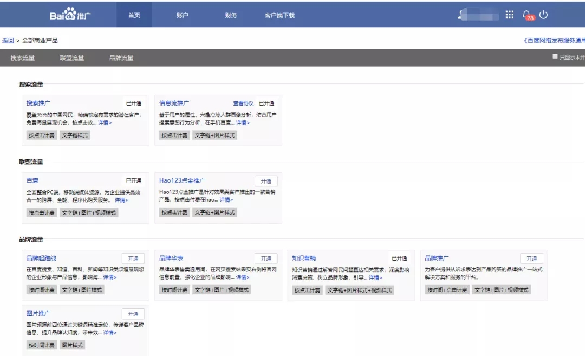Click 图片样式 tag on 图片推广 card
Screen dimensions: 585x356
pos(73,345)
